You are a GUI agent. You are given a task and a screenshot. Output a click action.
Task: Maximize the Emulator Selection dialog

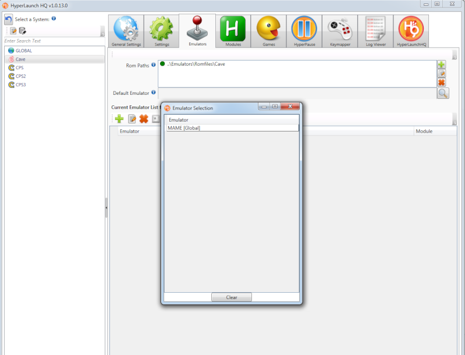point(275,106)
